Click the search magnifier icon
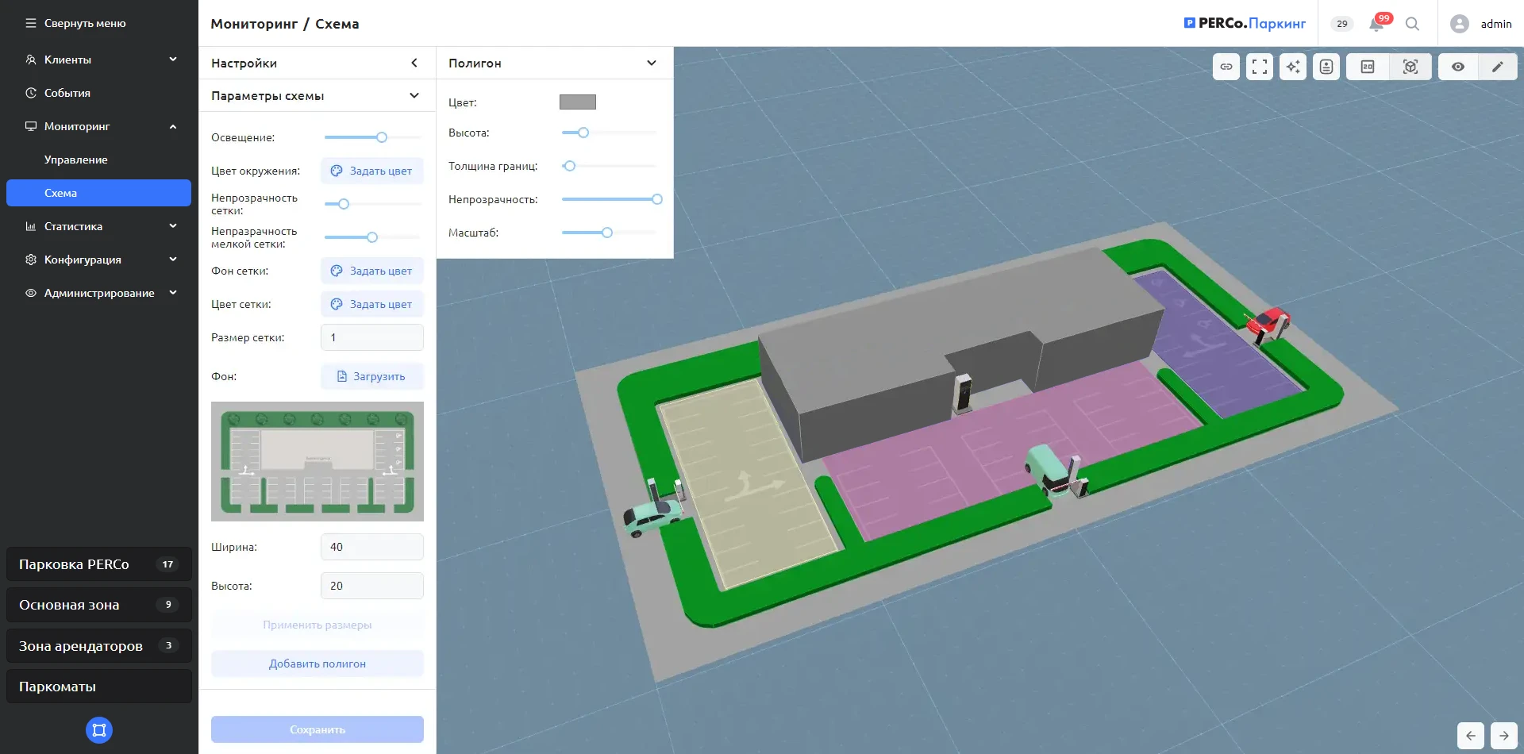Image resolution: width=1524 pixels, height=754 pixels. coord(1412,24)
